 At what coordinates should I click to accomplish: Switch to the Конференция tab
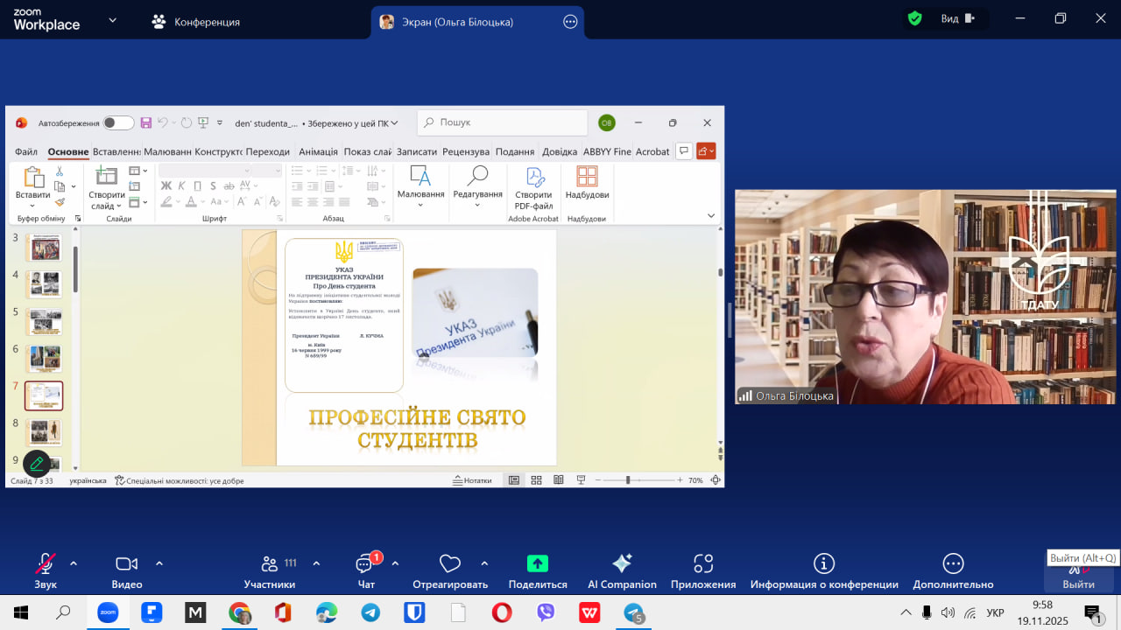[x=195, y=22]
